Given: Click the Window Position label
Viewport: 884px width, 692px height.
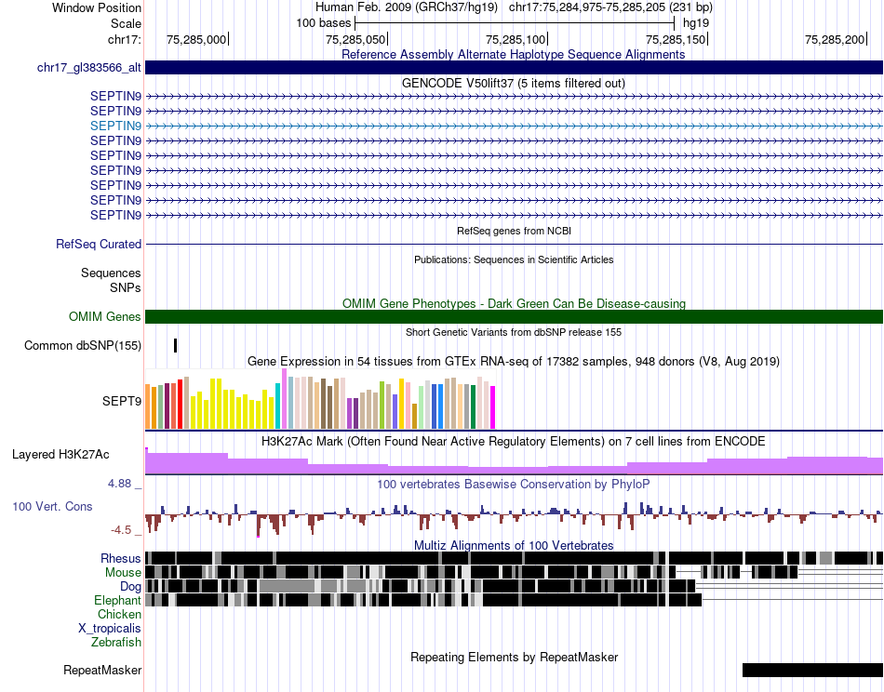Looking at the screenshot, I should tap(97, 7).
